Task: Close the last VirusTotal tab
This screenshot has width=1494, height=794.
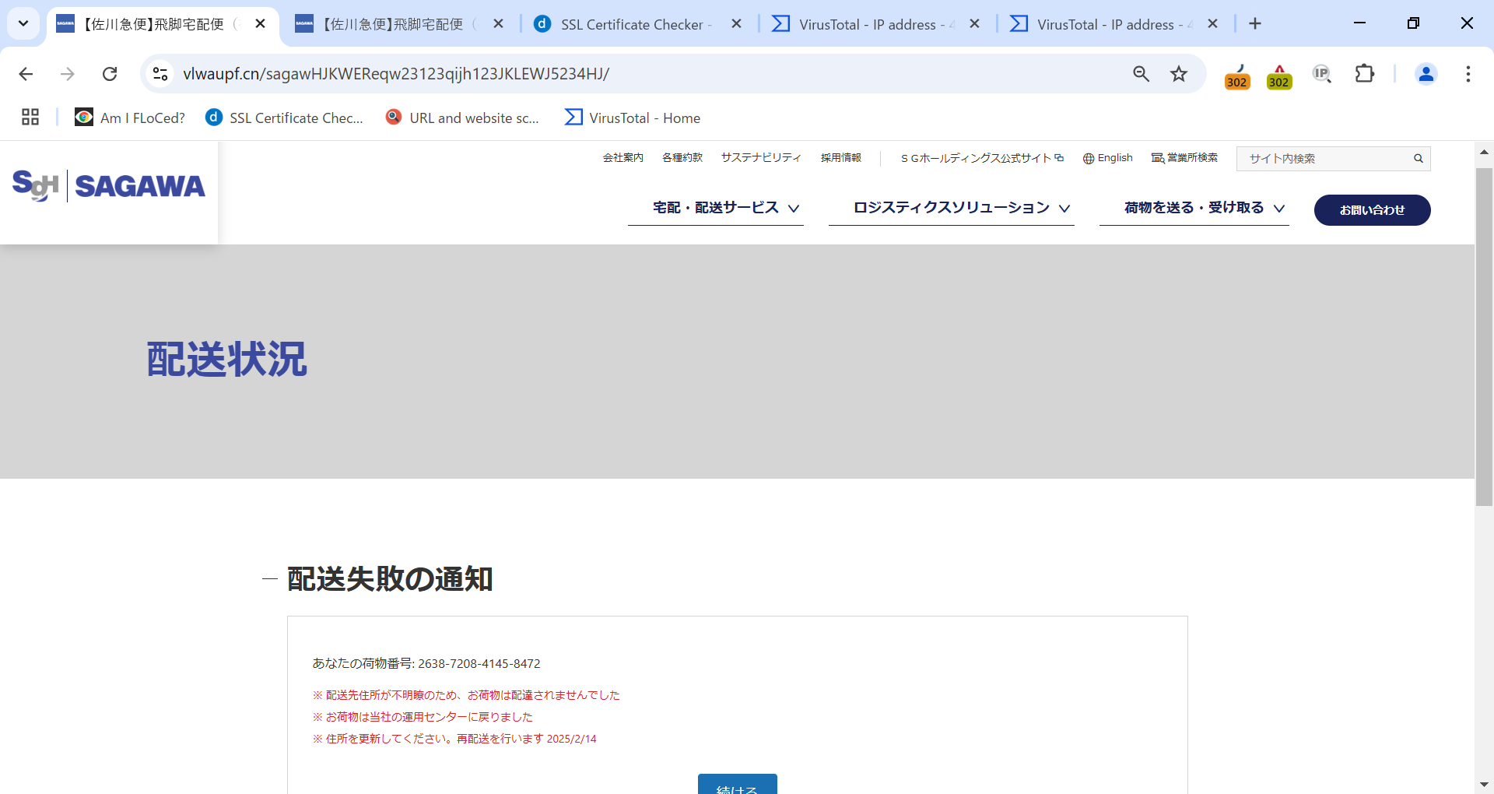Action: [x=1213, y=24]
